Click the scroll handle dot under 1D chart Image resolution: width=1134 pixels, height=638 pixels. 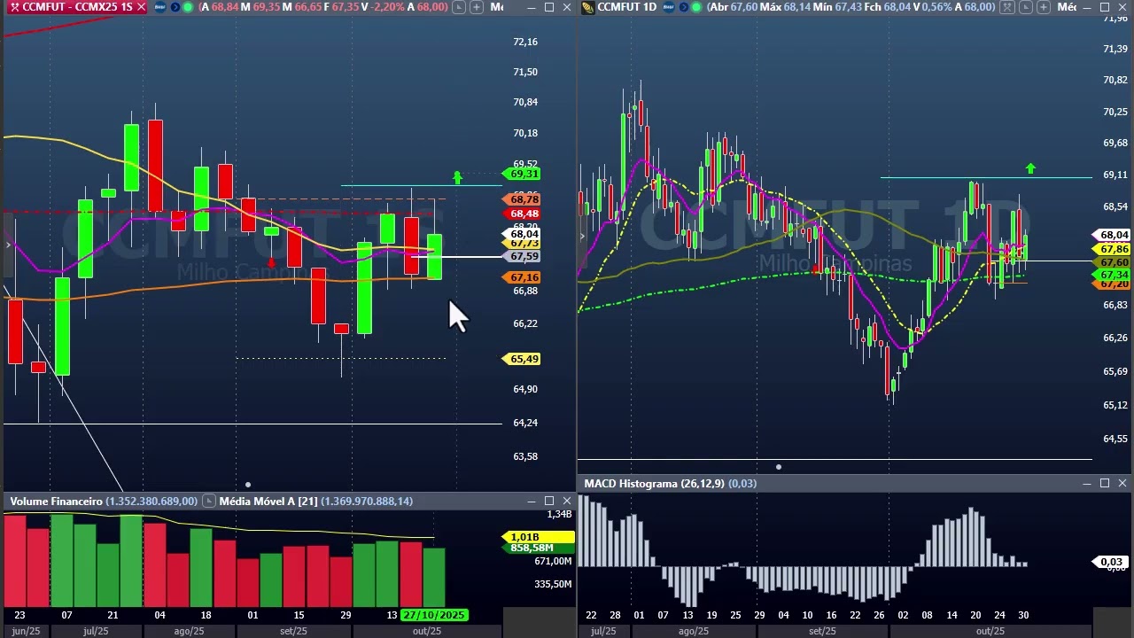click(779, 467)
